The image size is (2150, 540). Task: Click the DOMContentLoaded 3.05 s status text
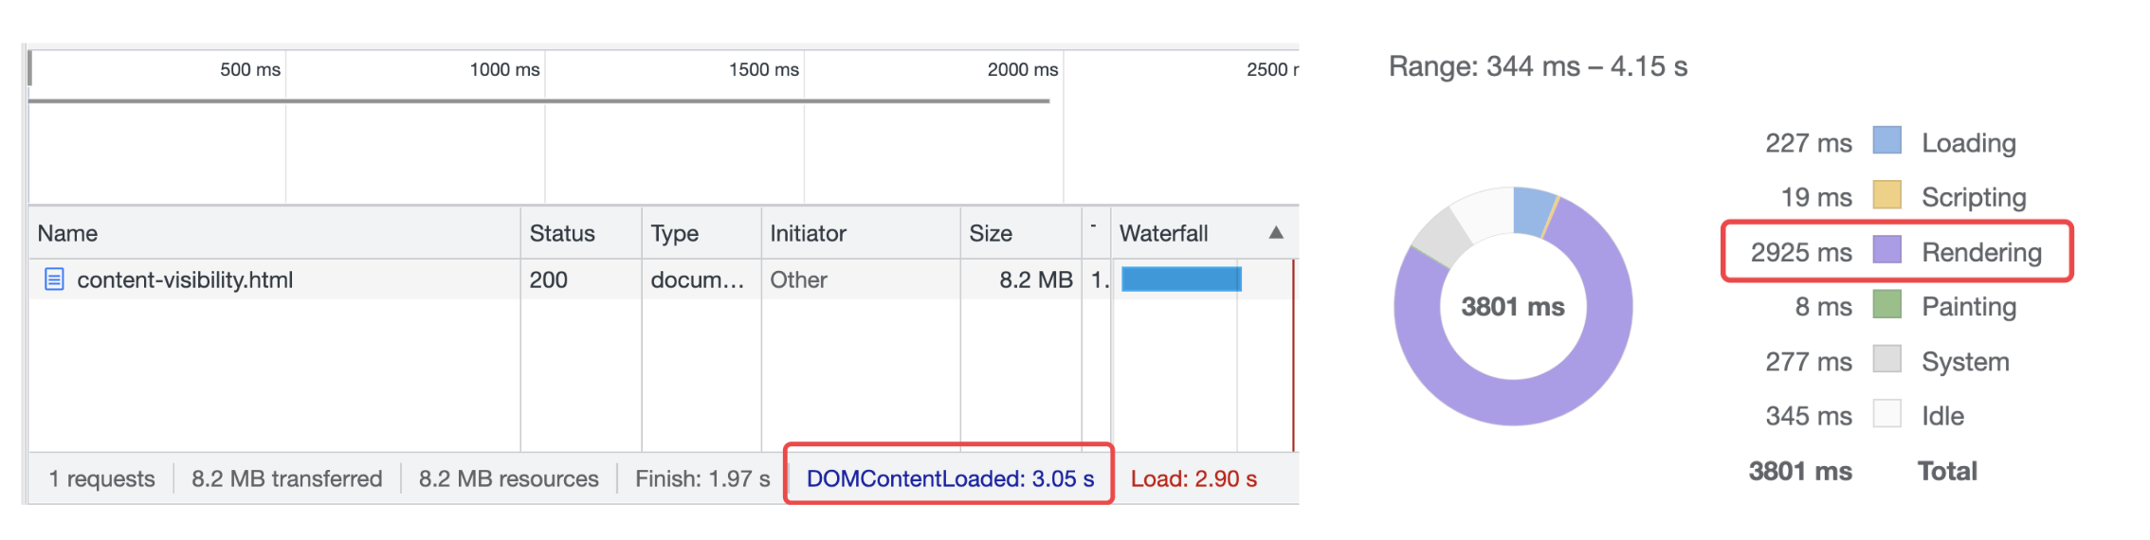coord(950,478)
